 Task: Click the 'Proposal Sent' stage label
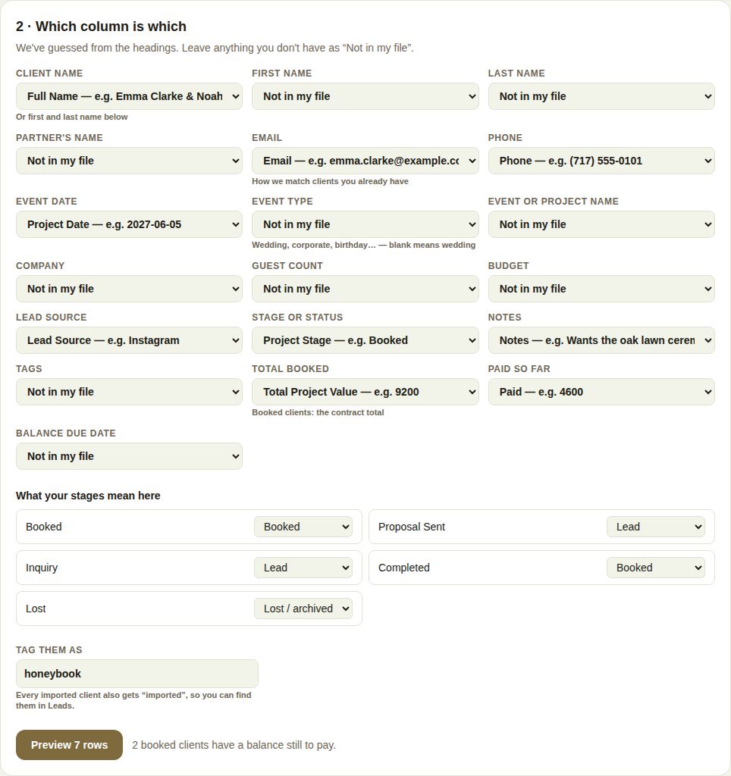412,527
